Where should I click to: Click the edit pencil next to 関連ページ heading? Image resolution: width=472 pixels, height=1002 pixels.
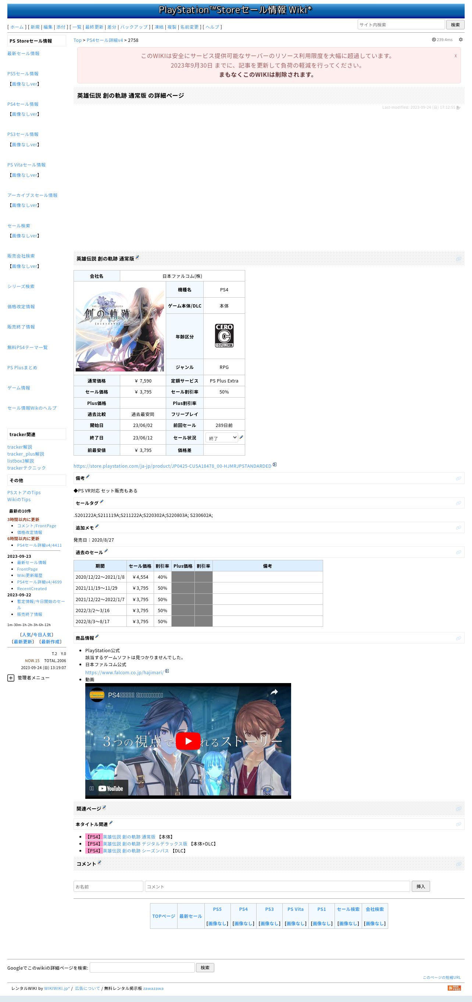[104, 807]
